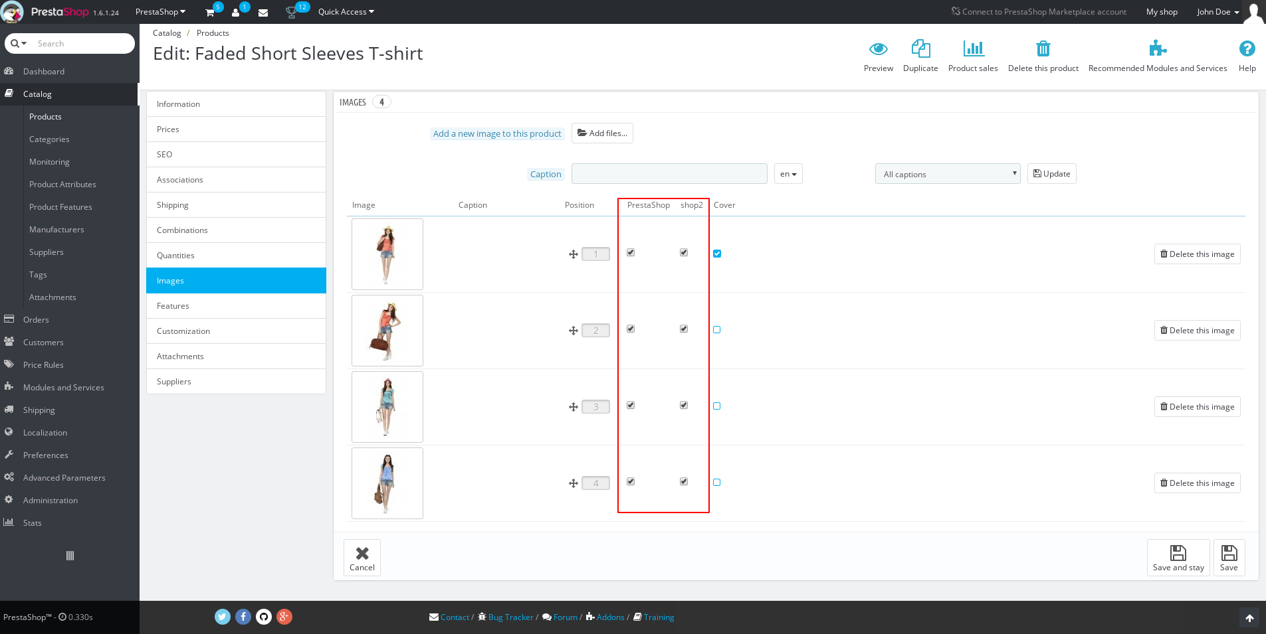Open Recommended Modules and Services
This screenshot has width=1266, height=634.
pyautogui.click(x=1158, y=54)
